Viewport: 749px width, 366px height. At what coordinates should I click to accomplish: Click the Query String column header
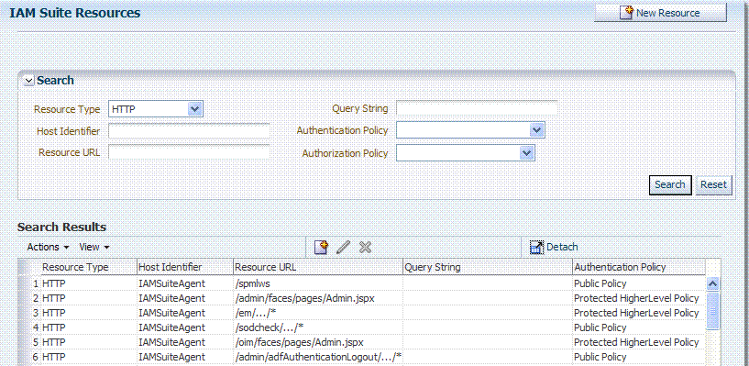(488, 267)
